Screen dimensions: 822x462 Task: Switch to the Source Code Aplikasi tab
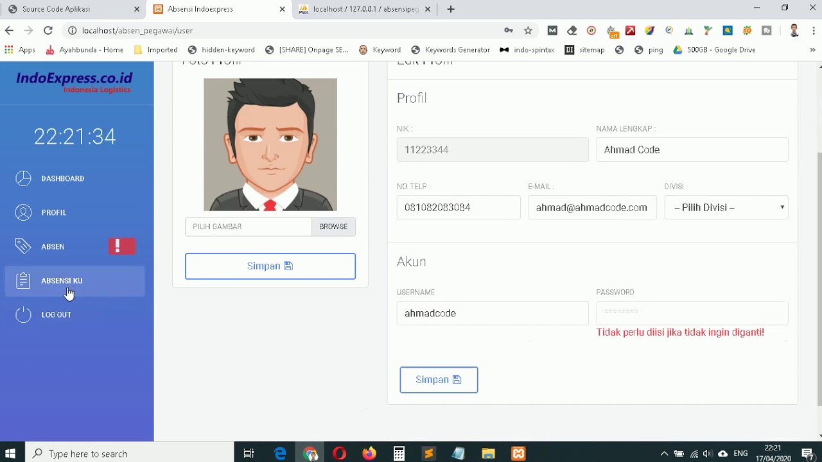(71, 9)
